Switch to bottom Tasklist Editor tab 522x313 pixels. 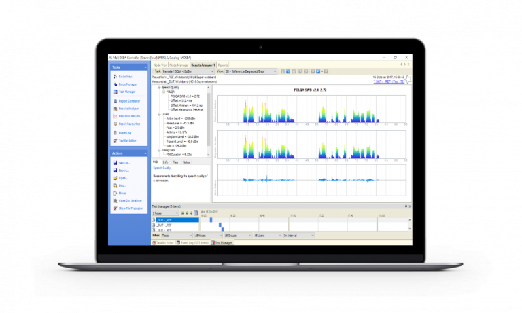click(x=163, y=243)
